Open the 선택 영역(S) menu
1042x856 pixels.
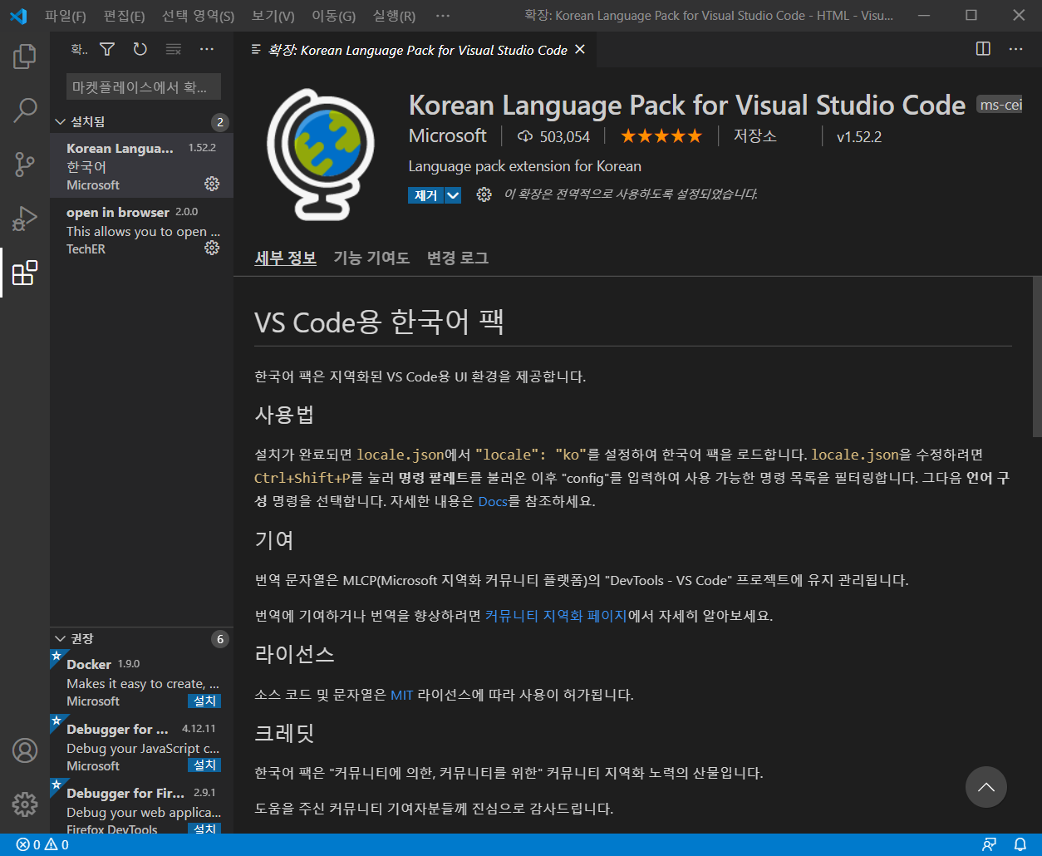(x=198, y=16)
